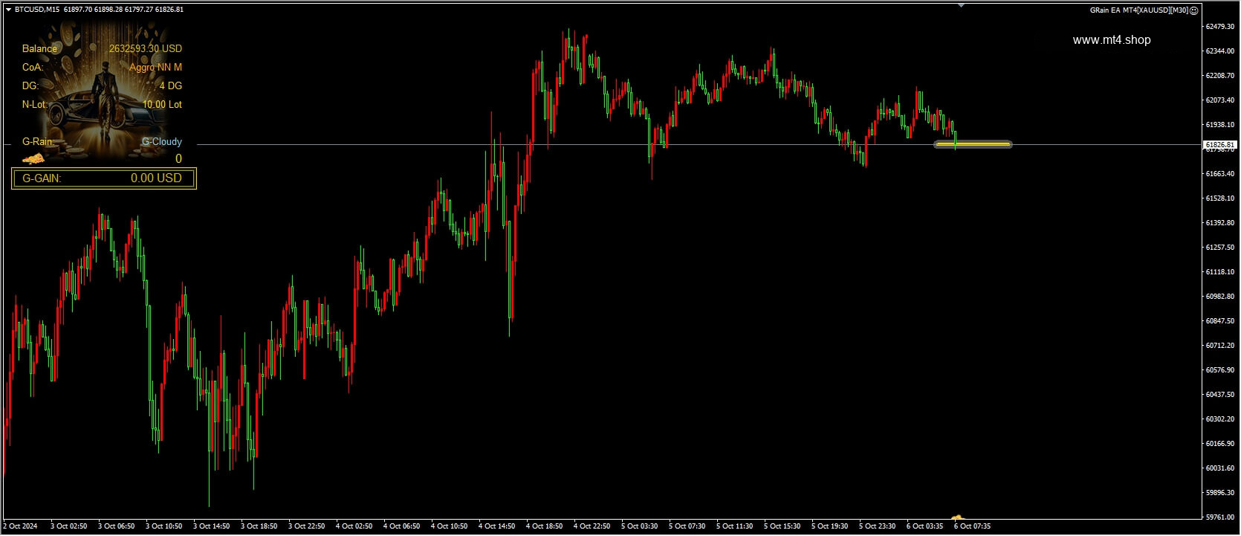Click the G-GAIN 0.00 USD box
Image resolution: width=1241 pixels, height=536 pixels.
(104, 178)
